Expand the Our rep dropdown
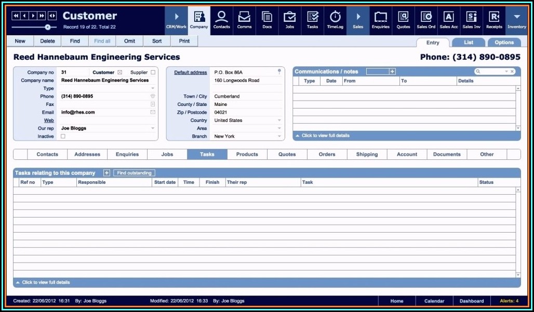Image resolution: width=534 pixels, height=312 pixels. (x=153, y=128)
